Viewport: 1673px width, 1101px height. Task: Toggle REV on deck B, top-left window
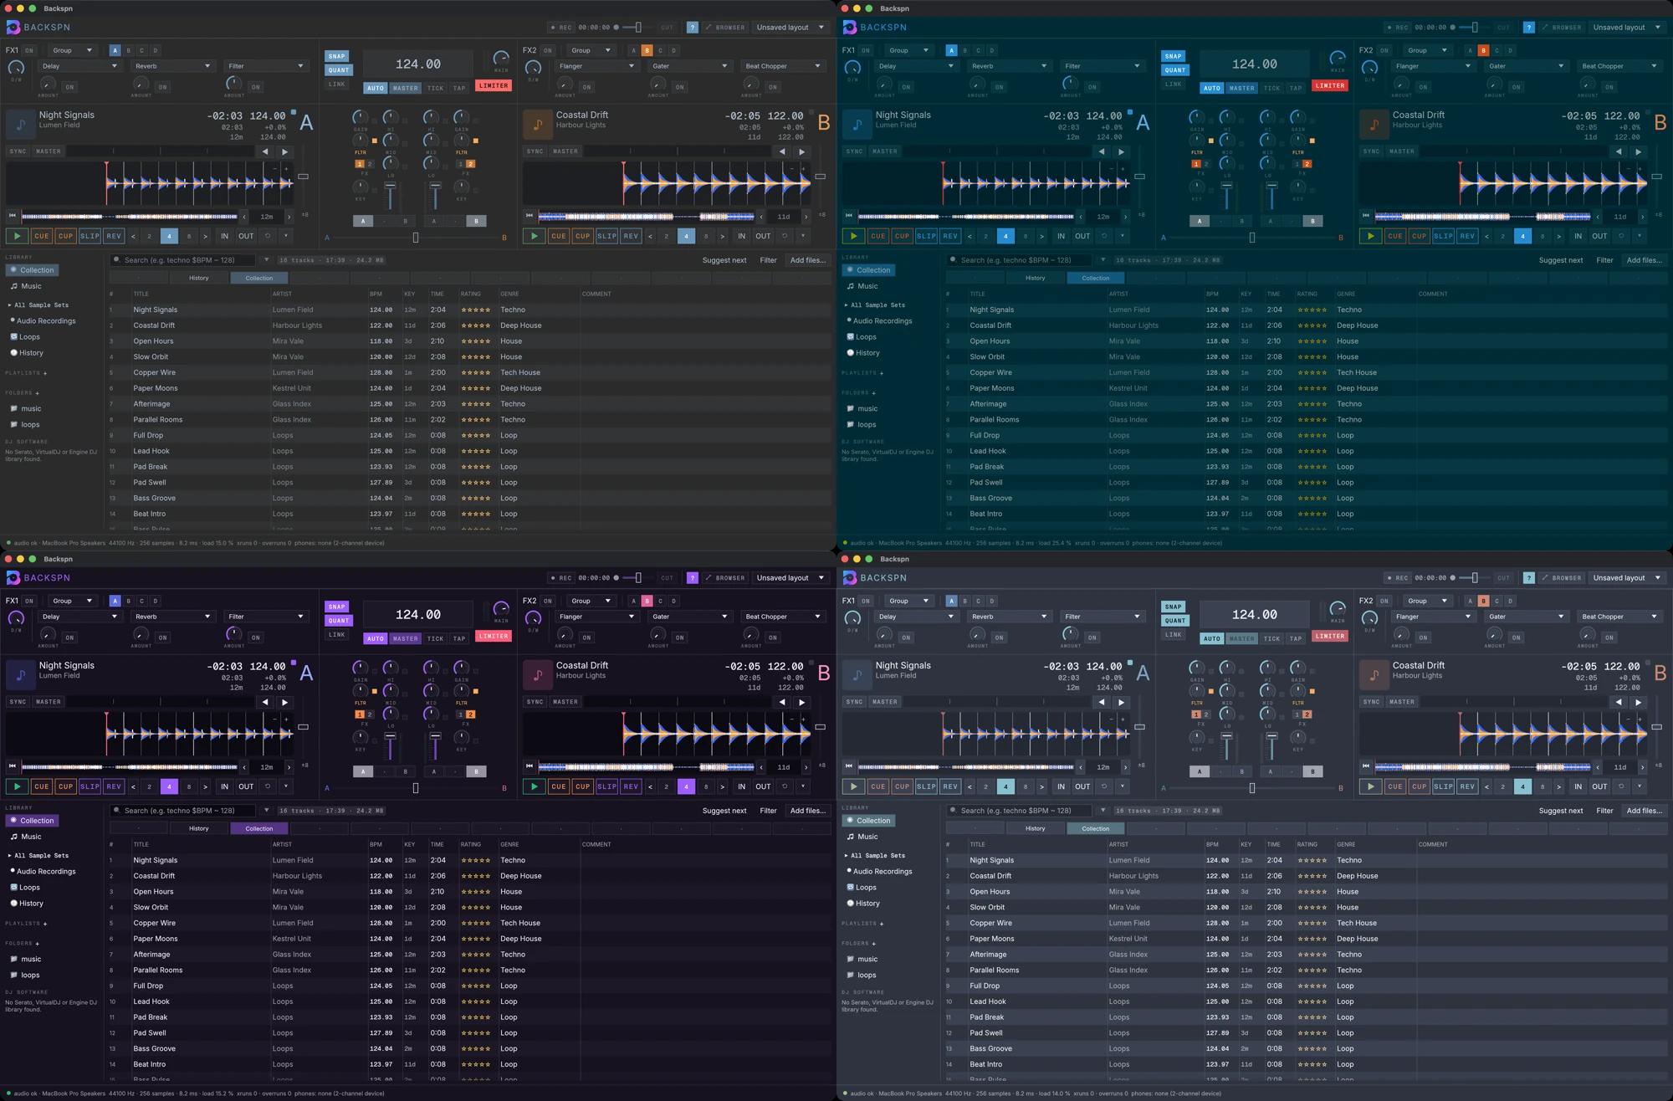tap(631, 236)
